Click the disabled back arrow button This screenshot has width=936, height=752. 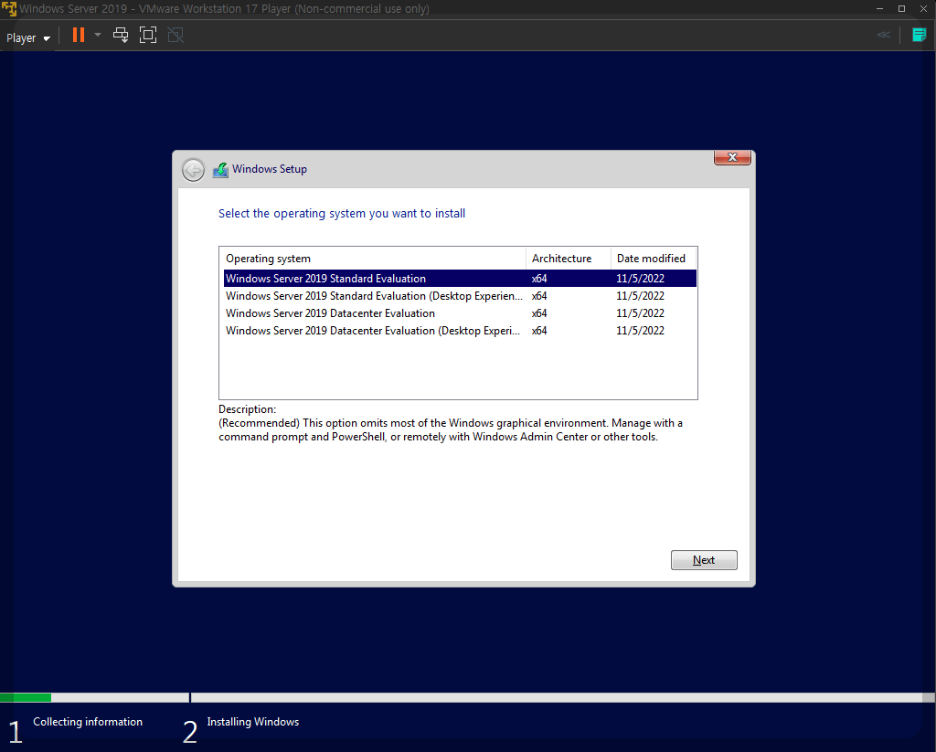click(x=193, y=169)
